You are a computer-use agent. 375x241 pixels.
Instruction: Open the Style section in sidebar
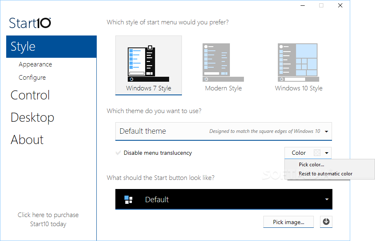(x=51, y=47)
